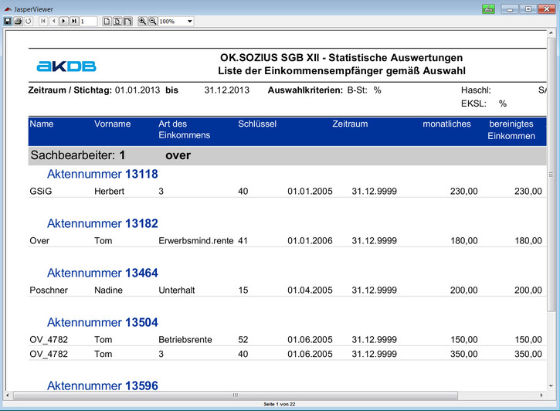
Task: Toggle Fit width view
Action: 127,22
